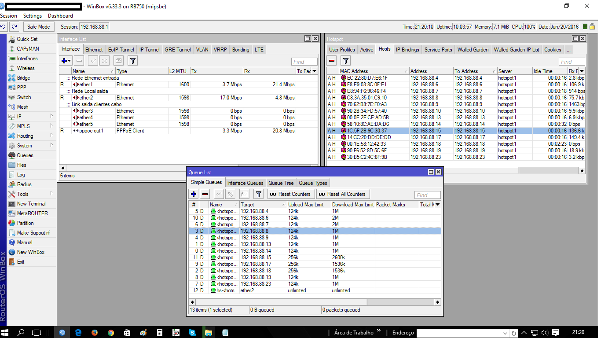Open column dropdown arrow in Interface List header
Screen dimensions: 601x338
coord(314,71)
